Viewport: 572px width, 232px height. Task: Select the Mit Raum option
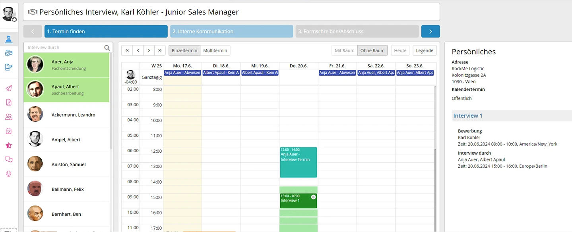click(344, 50)
